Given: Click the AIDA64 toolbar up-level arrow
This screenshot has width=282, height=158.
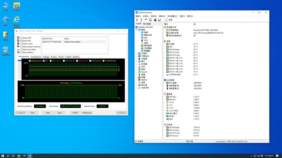Looking at the screenshot, I should pyautogui.click(x=146, y=20).
